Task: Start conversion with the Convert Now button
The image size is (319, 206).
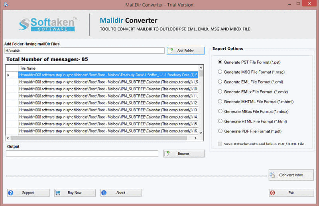Action: click(291, 175)
